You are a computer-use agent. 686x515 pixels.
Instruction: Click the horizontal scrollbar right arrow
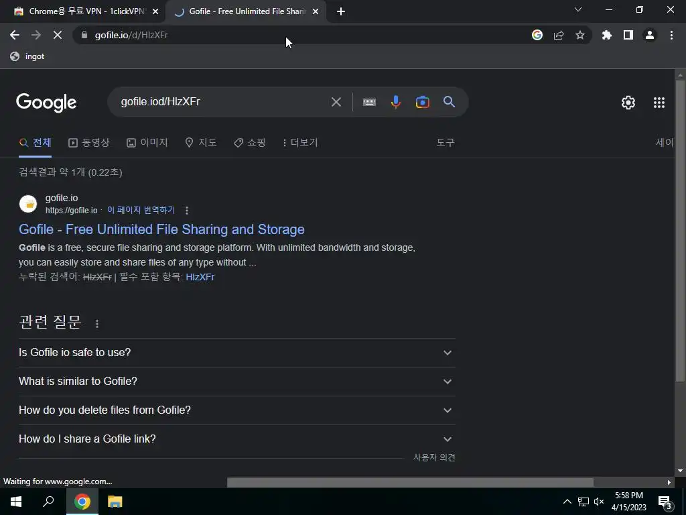click(x=669, y=483)
